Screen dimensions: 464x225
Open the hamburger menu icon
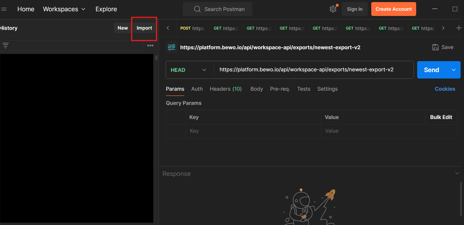(4, 9)
